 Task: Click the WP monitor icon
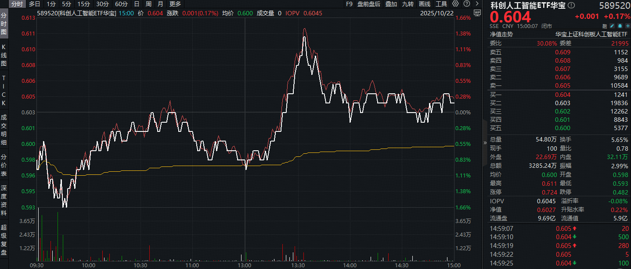(477, 14)
